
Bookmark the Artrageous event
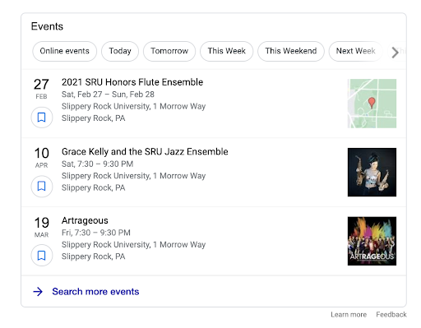41,256
